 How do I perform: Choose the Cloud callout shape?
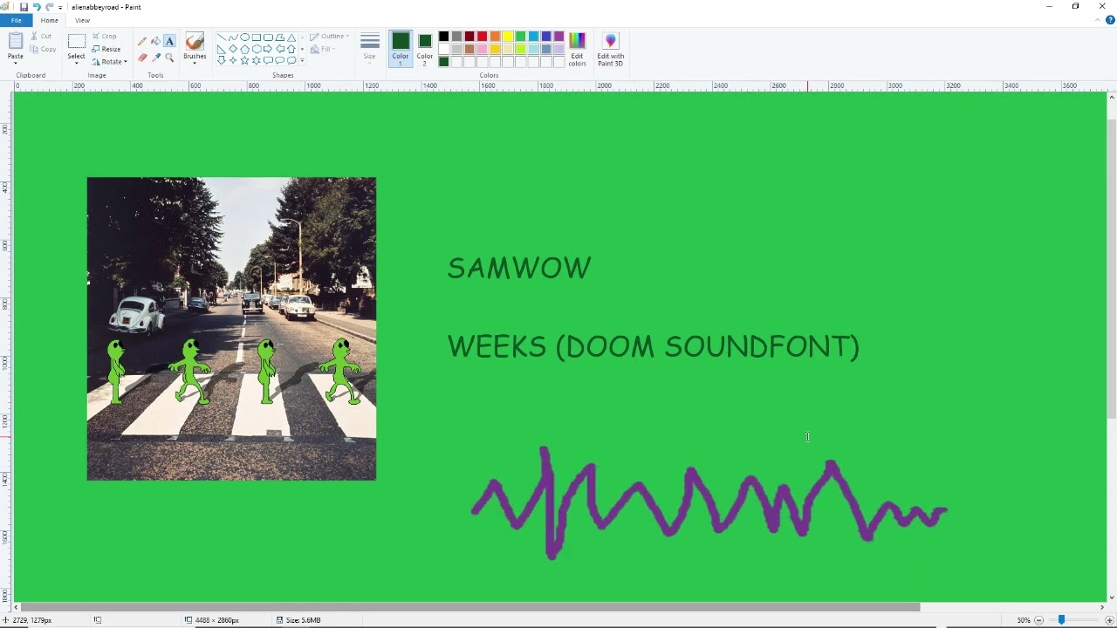point(291,60)
